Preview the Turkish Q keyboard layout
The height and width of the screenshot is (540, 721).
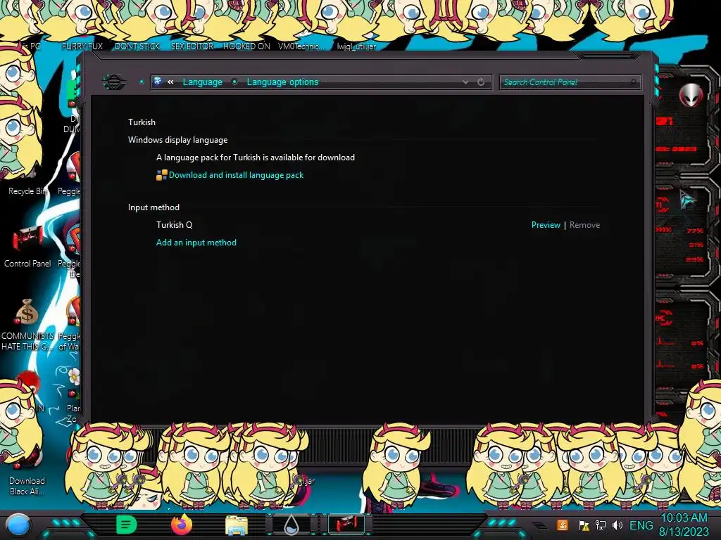pos(546,225)
